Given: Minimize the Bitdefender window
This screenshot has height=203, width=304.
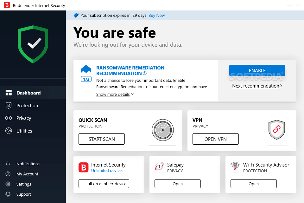Looking at the screenshot, I should click(290, 5).
